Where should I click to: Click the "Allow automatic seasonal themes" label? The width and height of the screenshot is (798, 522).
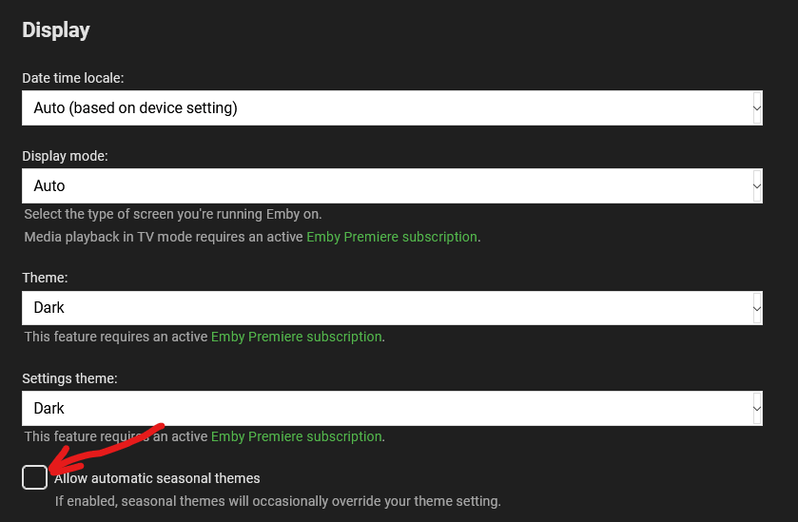157,478
